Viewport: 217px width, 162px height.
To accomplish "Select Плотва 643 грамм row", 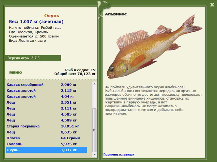I will 46,138.
